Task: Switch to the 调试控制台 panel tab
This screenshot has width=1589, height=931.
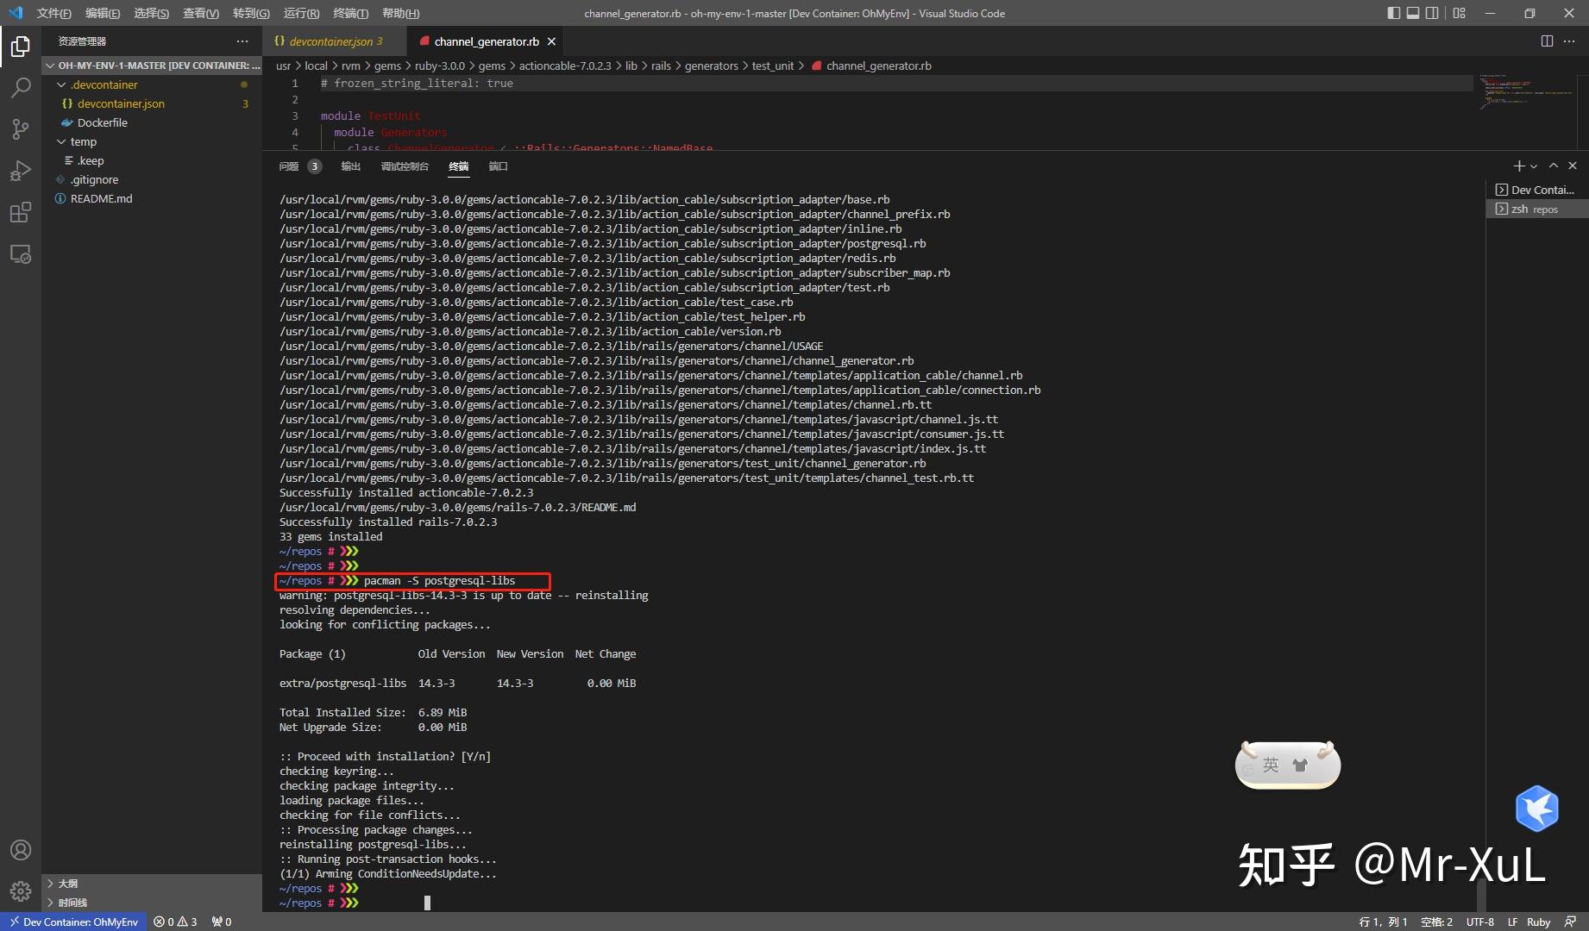Action: click(405, 166)
